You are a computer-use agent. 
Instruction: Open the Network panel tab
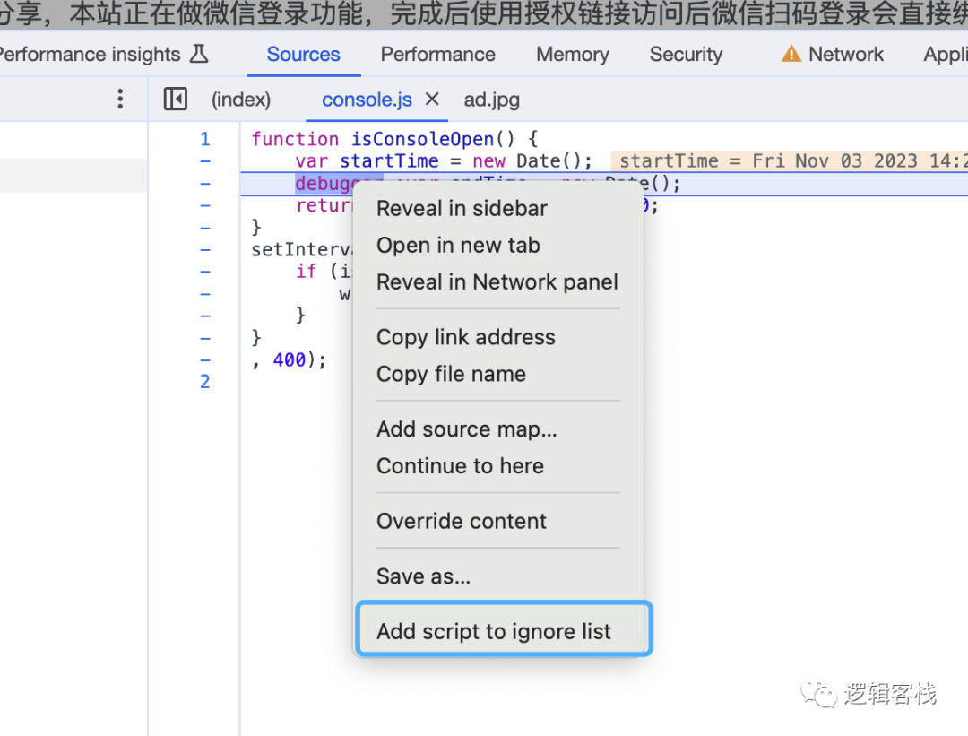point(845,55)
